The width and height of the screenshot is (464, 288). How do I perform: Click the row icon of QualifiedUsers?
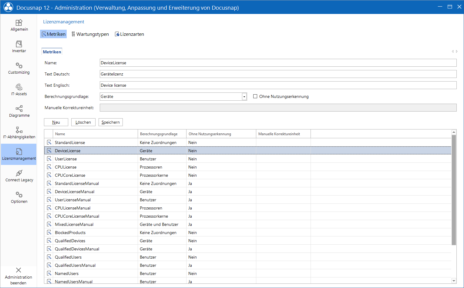(49, 257)
